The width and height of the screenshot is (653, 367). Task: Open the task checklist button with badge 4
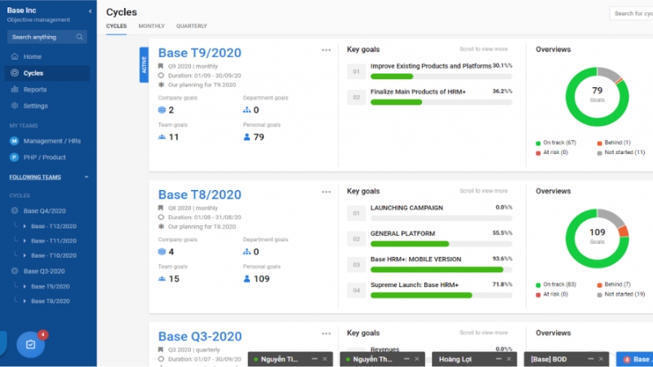coord(30,344)
